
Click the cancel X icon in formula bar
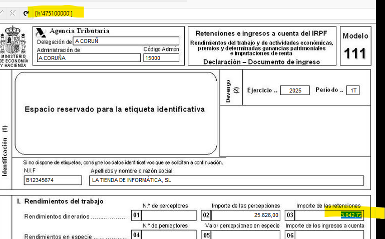click(13, 13)
